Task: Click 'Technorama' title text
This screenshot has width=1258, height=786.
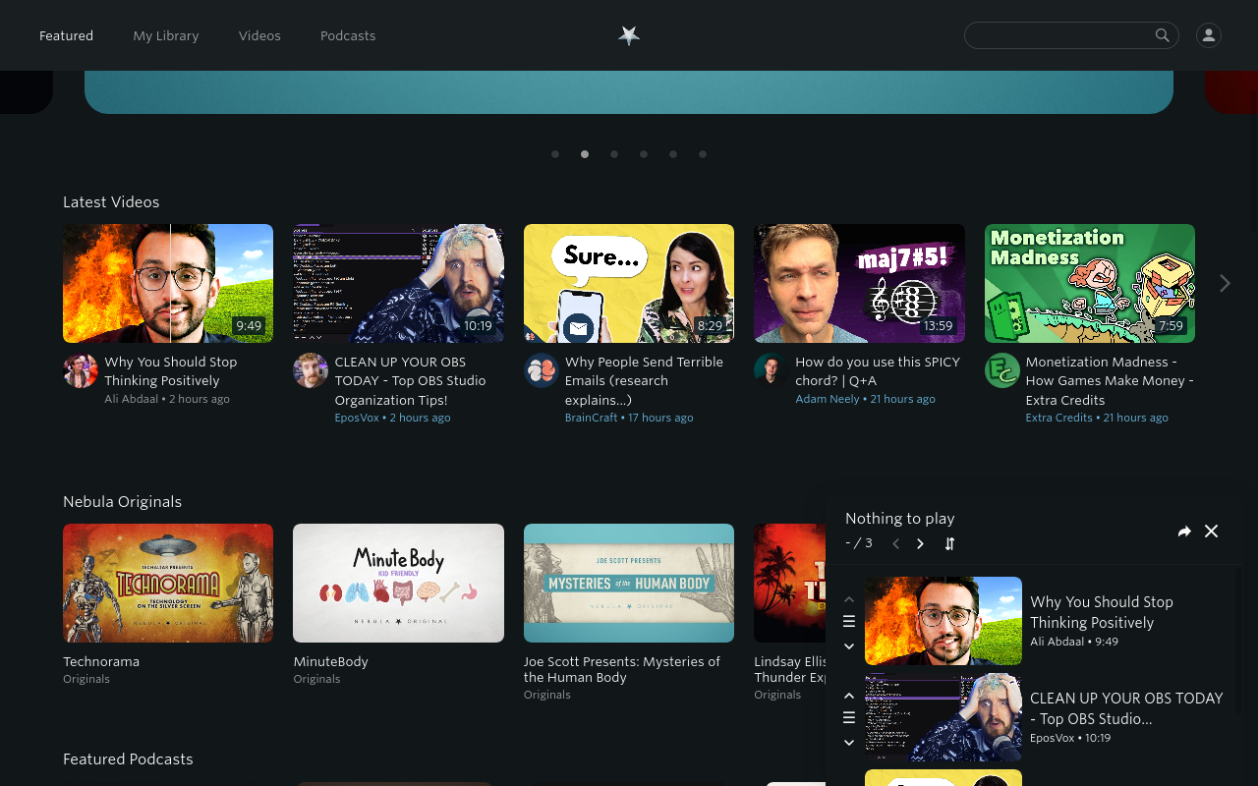Action: [101, 661]
